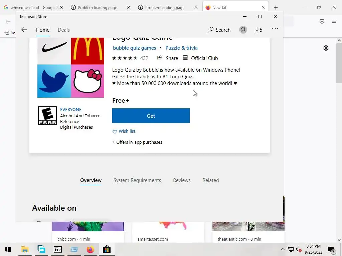Open notification center with 3 alerts
The width and height of the screenshot is (342, 256).
tap(332, 250)
